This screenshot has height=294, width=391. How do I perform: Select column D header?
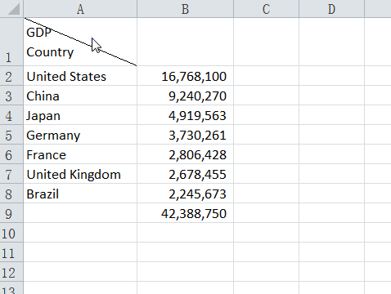point(331,9)
